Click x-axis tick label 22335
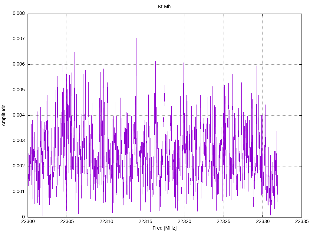Screen dimensions: 310x232 pyautogui.click(x=302, y=221)
